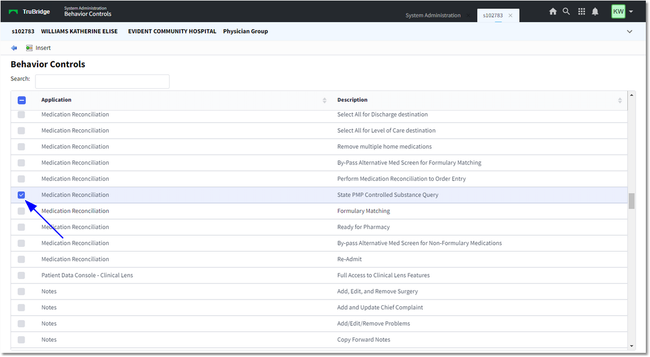
Task: Click the Physician Group label
Action: point(246,32)
